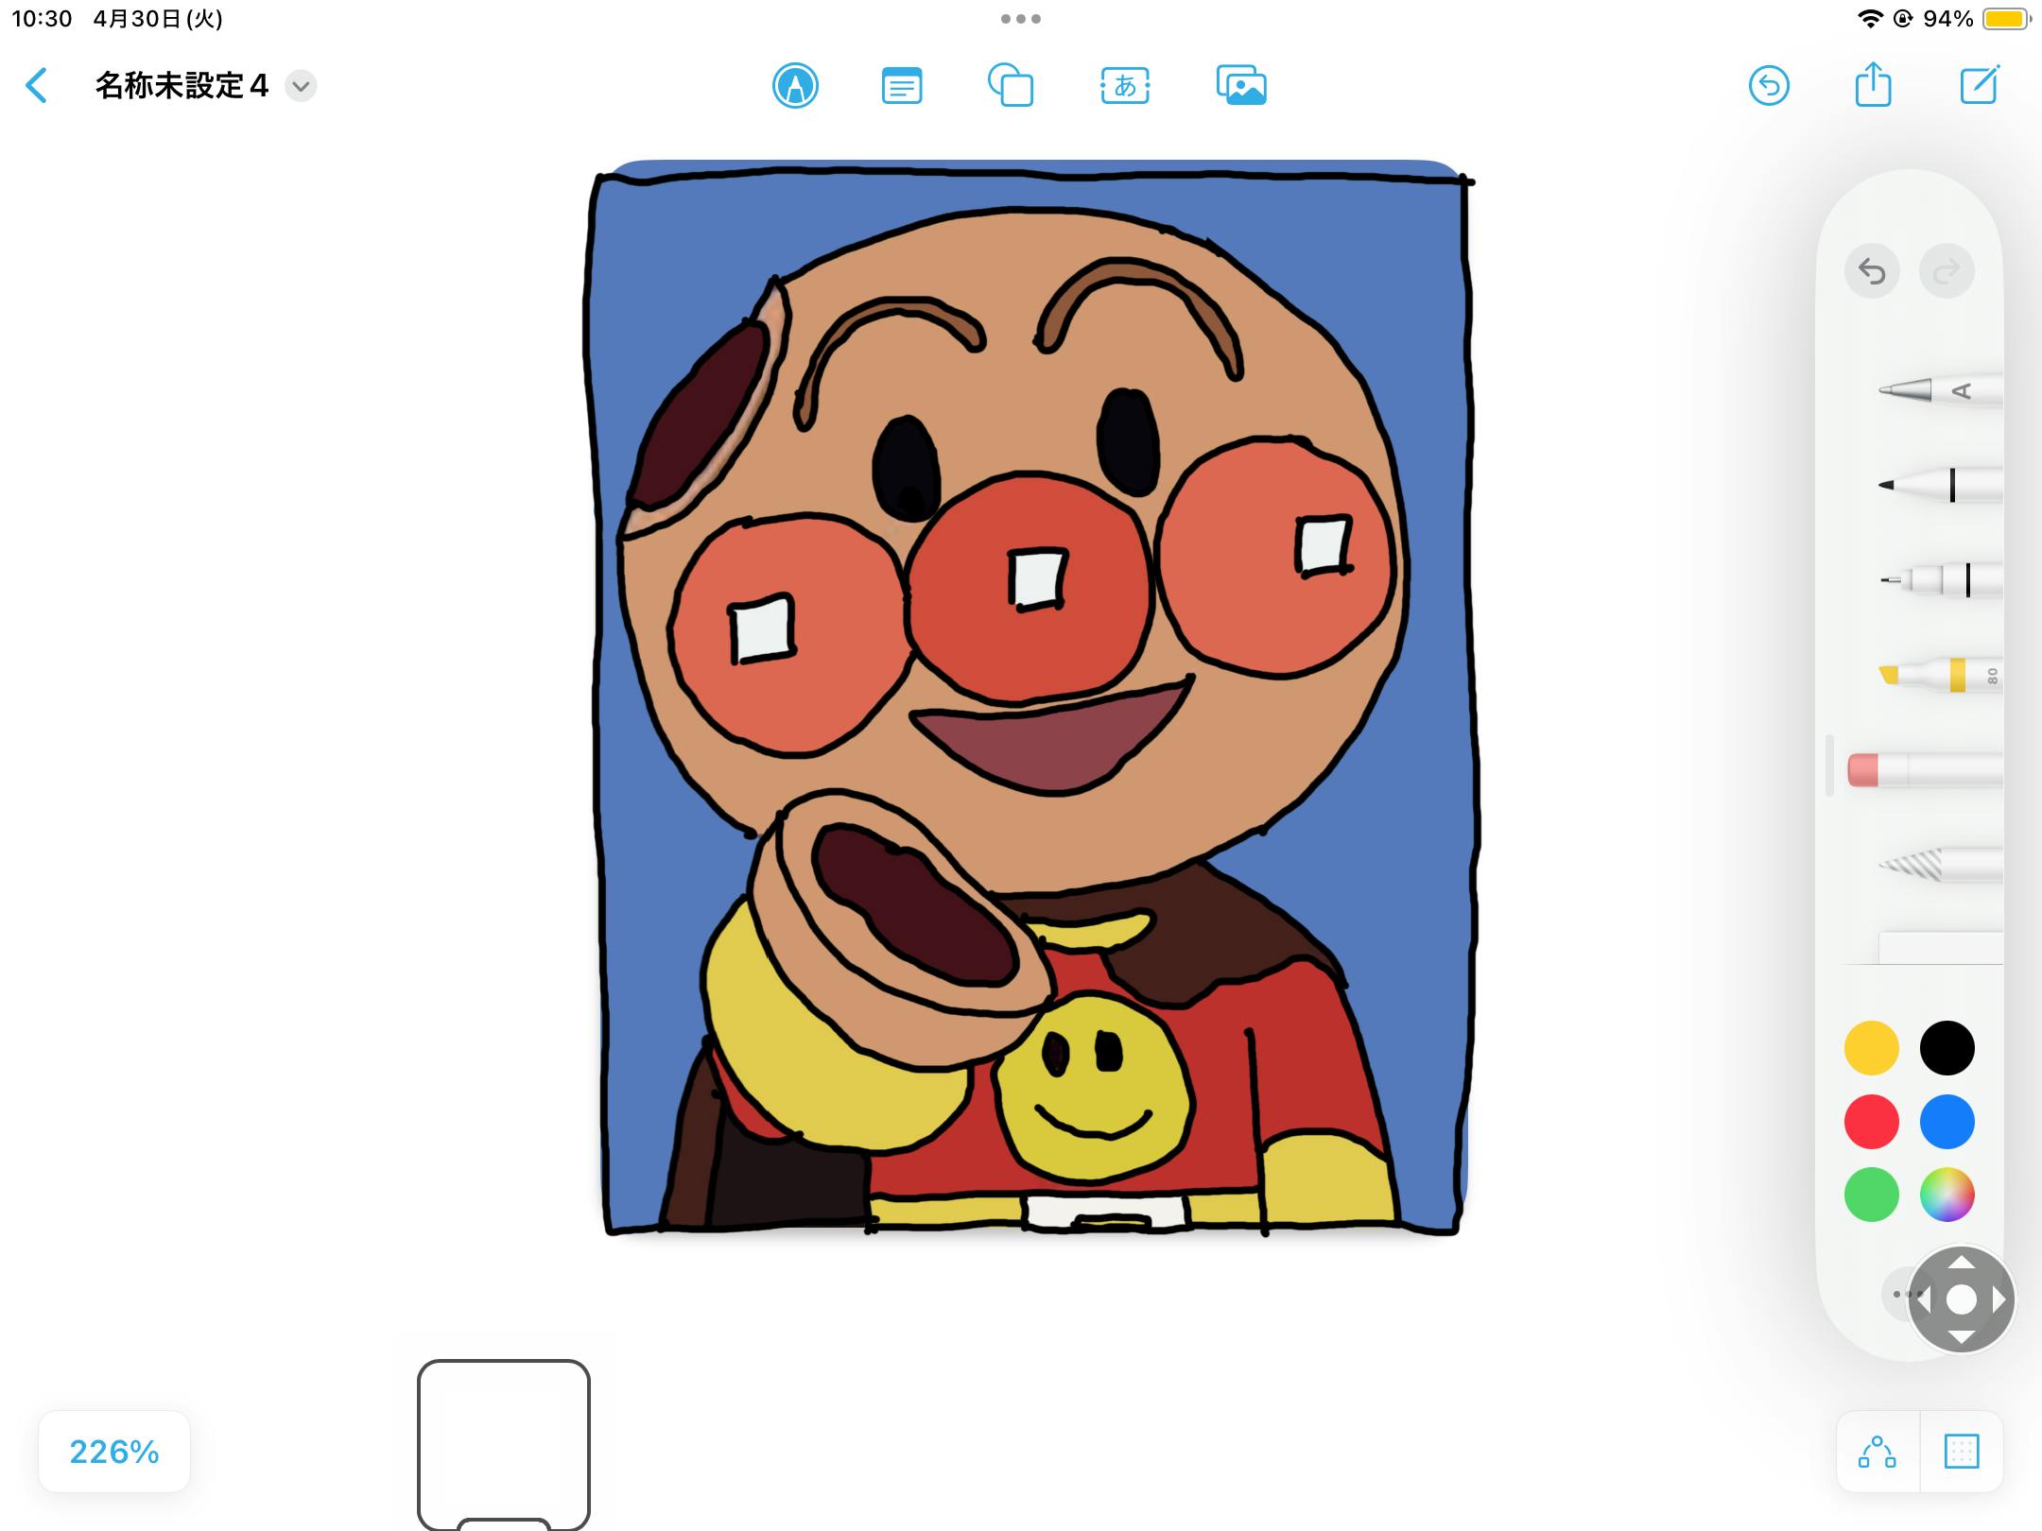Create a new board
Image resolution: width=2042 pixels, height=1531 pixels.
[x=1979, y=86]
